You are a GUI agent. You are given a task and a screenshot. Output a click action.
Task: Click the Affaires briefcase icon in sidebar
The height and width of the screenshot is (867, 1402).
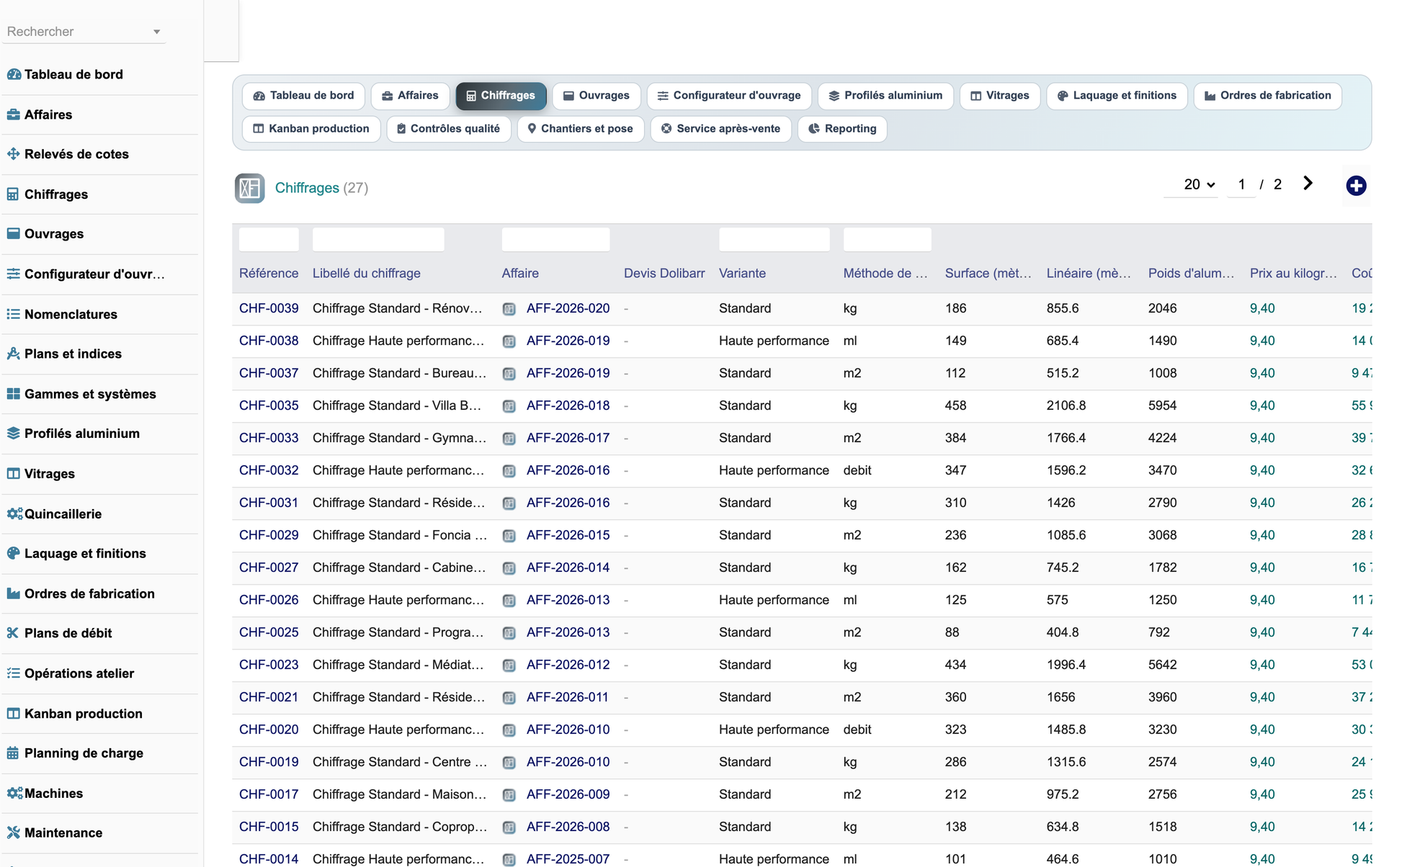(x=14, y=114)
